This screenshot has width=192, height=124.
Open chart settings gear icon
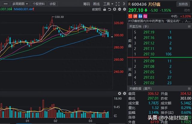pyautogui.click(x=124, y=9)
